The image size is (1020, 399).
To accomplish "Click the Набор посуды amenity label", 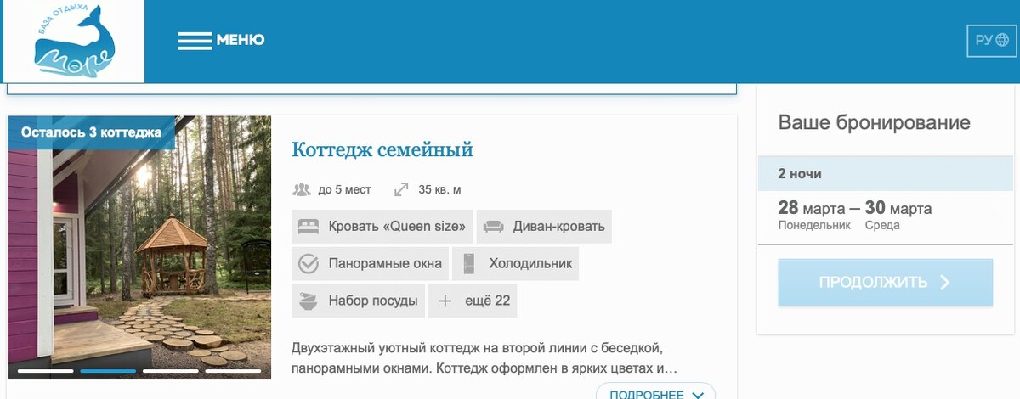I will click(x=373, y=301).
